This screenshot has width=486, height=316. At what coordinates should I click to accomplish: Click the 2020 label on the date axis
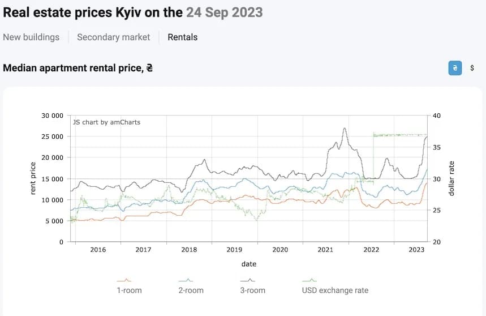[x=280, y=250]
